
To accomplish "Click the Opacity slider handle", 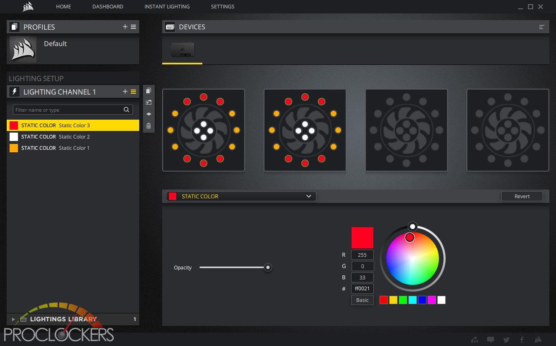I will [x=268, y=267].
